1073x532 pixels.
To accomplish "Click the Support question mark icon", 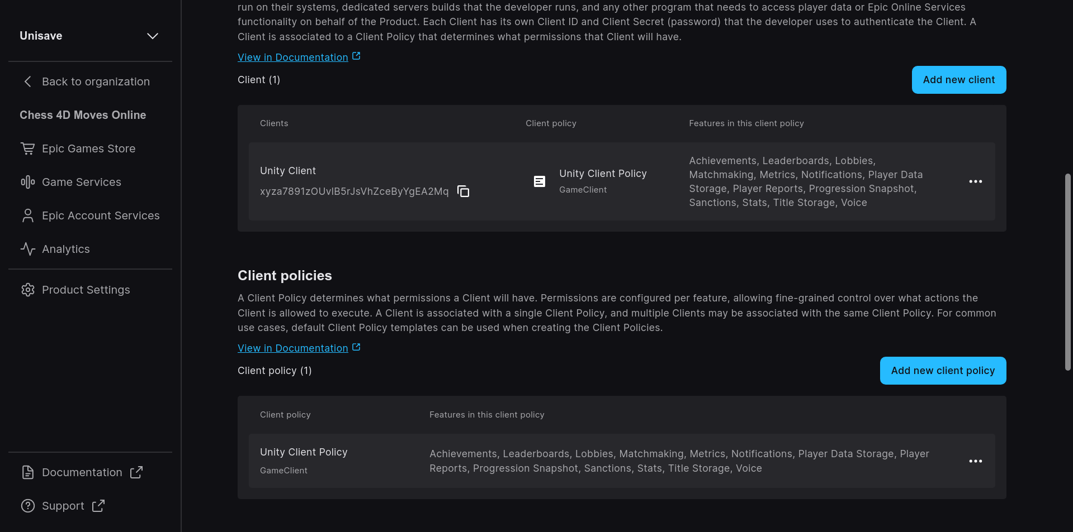I will pos(27,506).
